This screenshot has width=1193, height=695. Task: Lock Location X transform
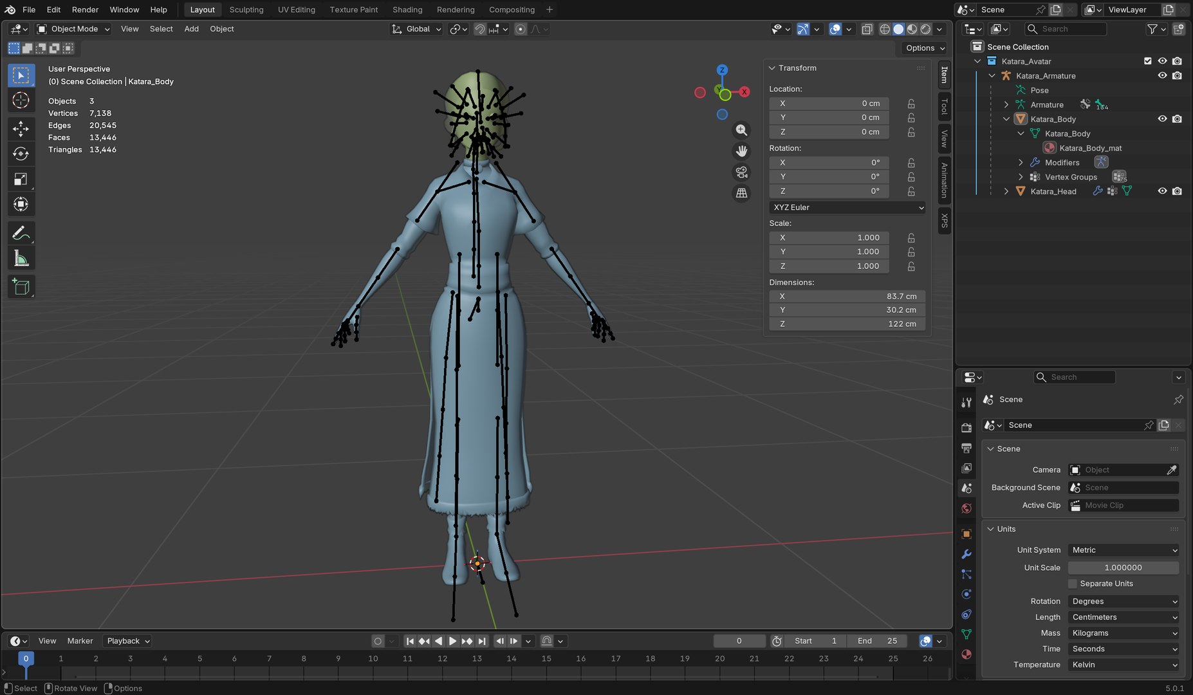[x=911, y=104]
